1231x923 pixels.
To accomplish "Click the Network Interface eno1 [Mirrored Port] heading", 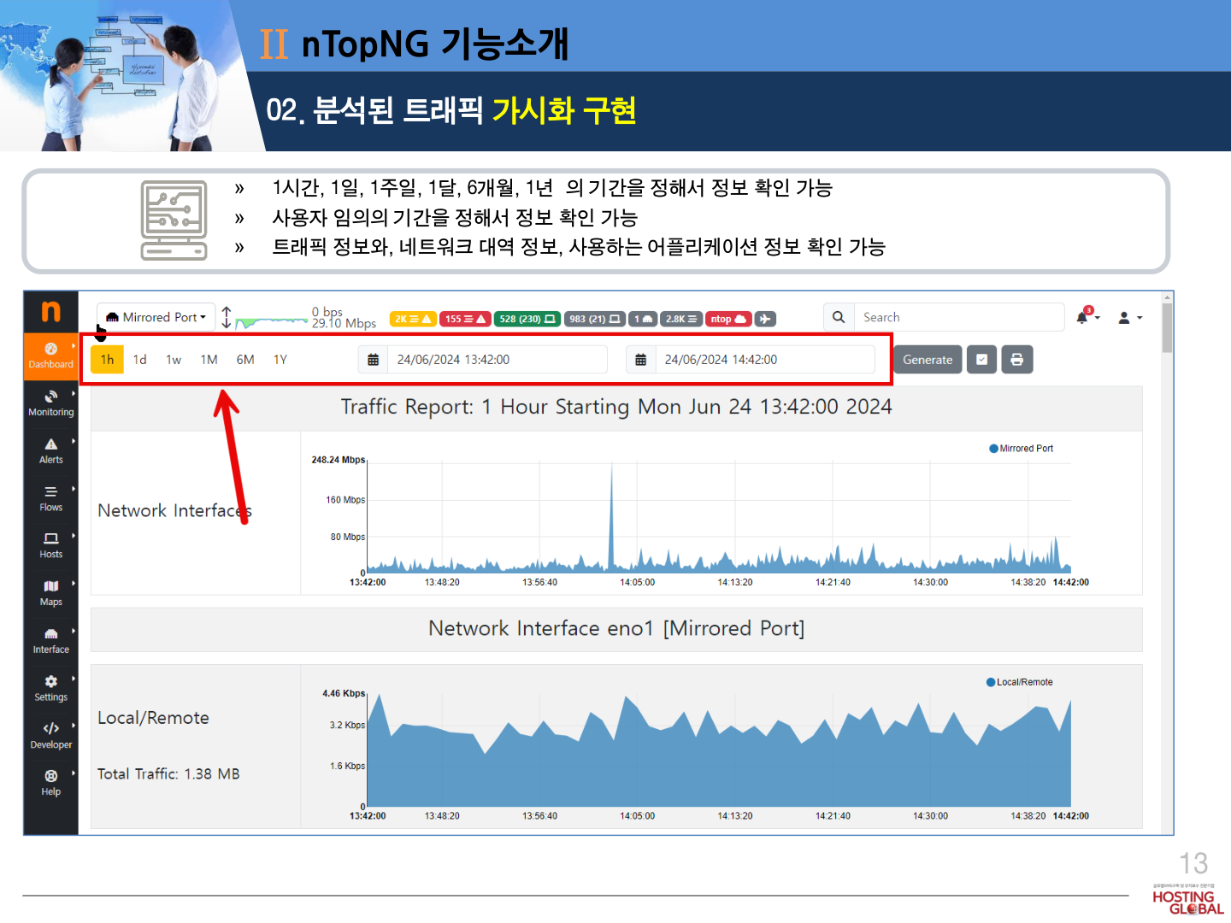I will pos(616,628).
